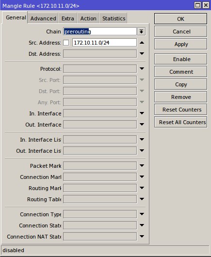Expand the Out. Interface option
Image resolution: width=211 pixels, height=257 pixels.
(142, 125)
